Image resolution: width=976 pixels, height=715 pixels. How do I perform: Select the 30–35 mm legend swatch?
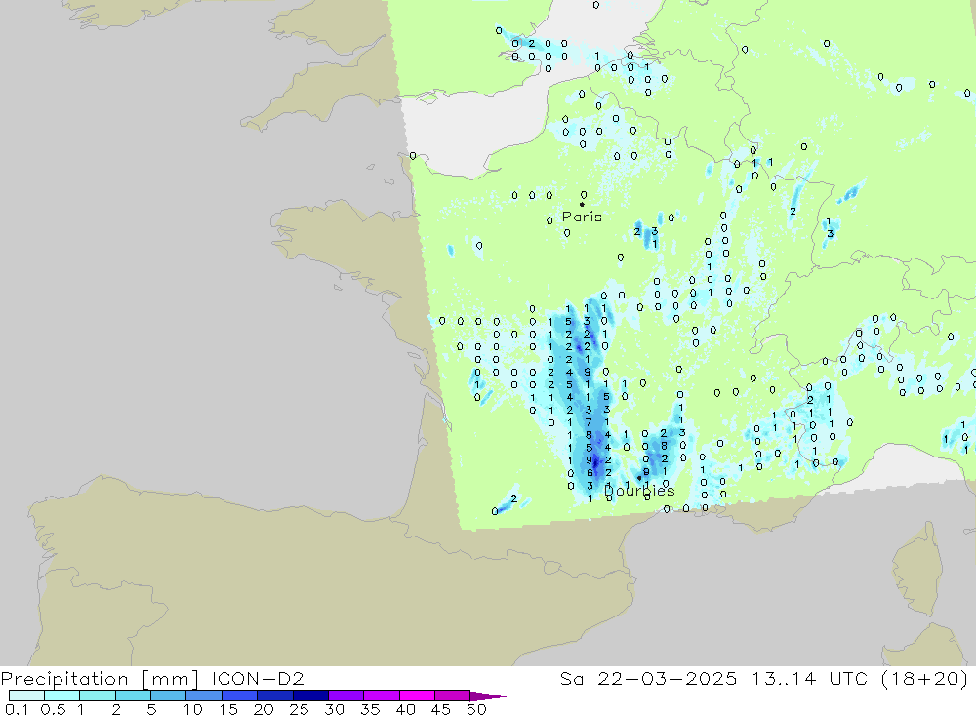[346, 695]
